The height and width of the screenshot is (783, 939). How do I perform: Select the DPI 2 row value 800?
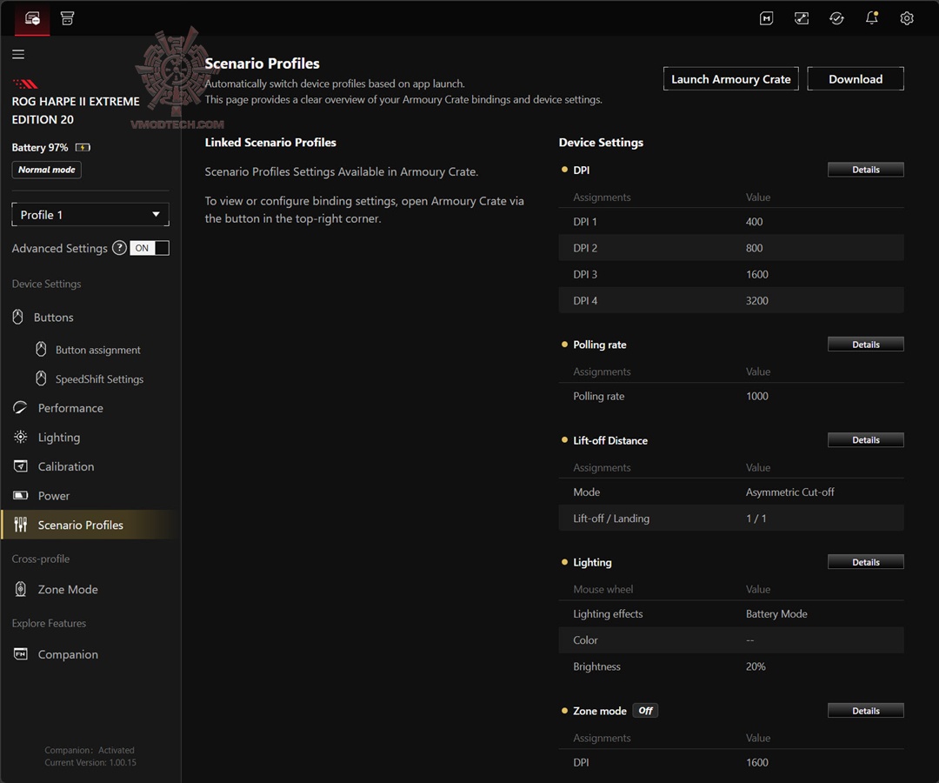click(754, 248)
